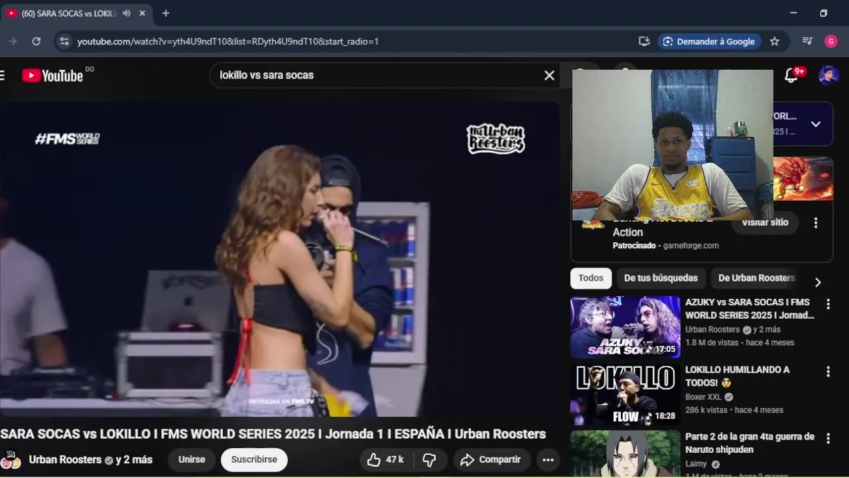The height and width of the screenshot is (478, 849).
Task: Open the gameforge.com sponsored link
Action: click(690, 246)
